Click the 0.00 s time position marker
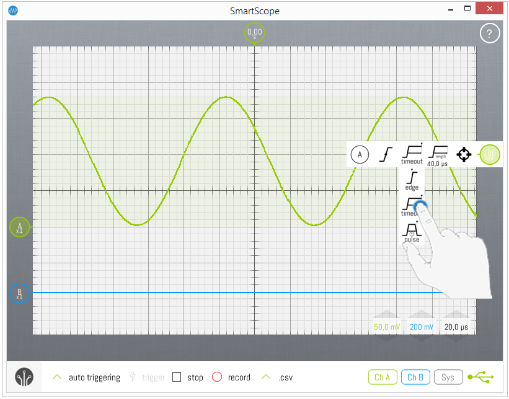 point(255,33)
